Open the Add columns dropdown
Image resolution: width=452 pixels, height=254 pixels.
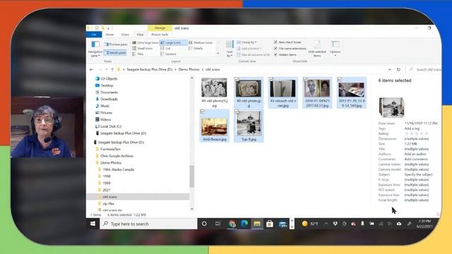click(x=249, y=49)
